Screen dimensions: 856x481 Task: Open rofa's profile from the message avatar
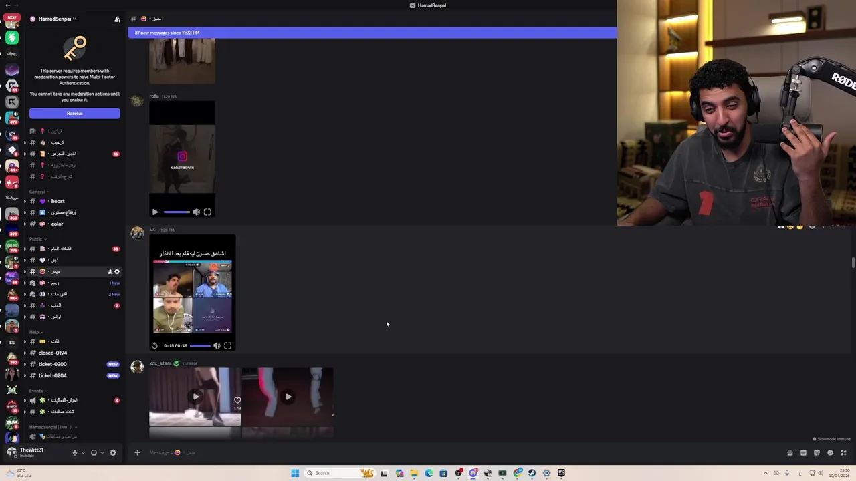pyautogui.click(x=137, y=101)
